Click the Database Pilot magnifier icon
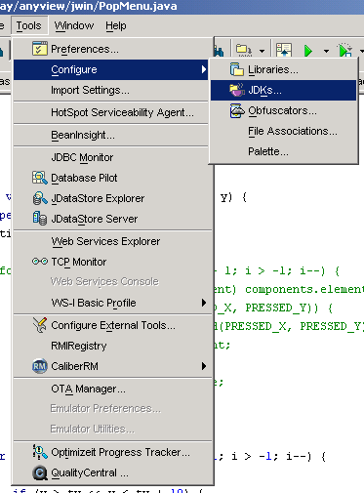This screenshot has height=493, width=364. tap(40, 178)
